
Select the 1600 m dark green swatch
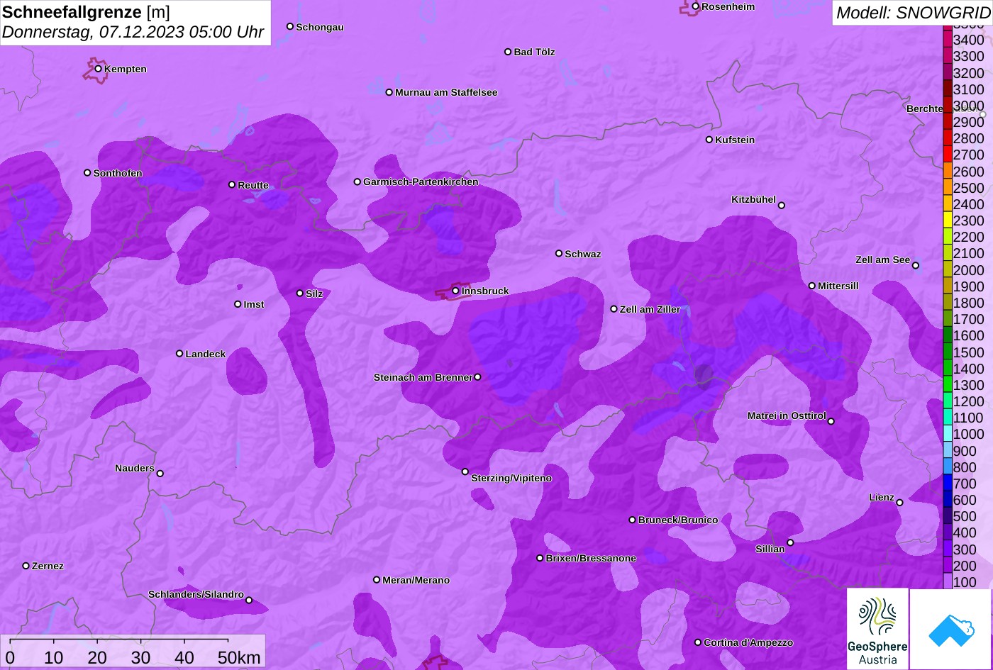[948, 335]
